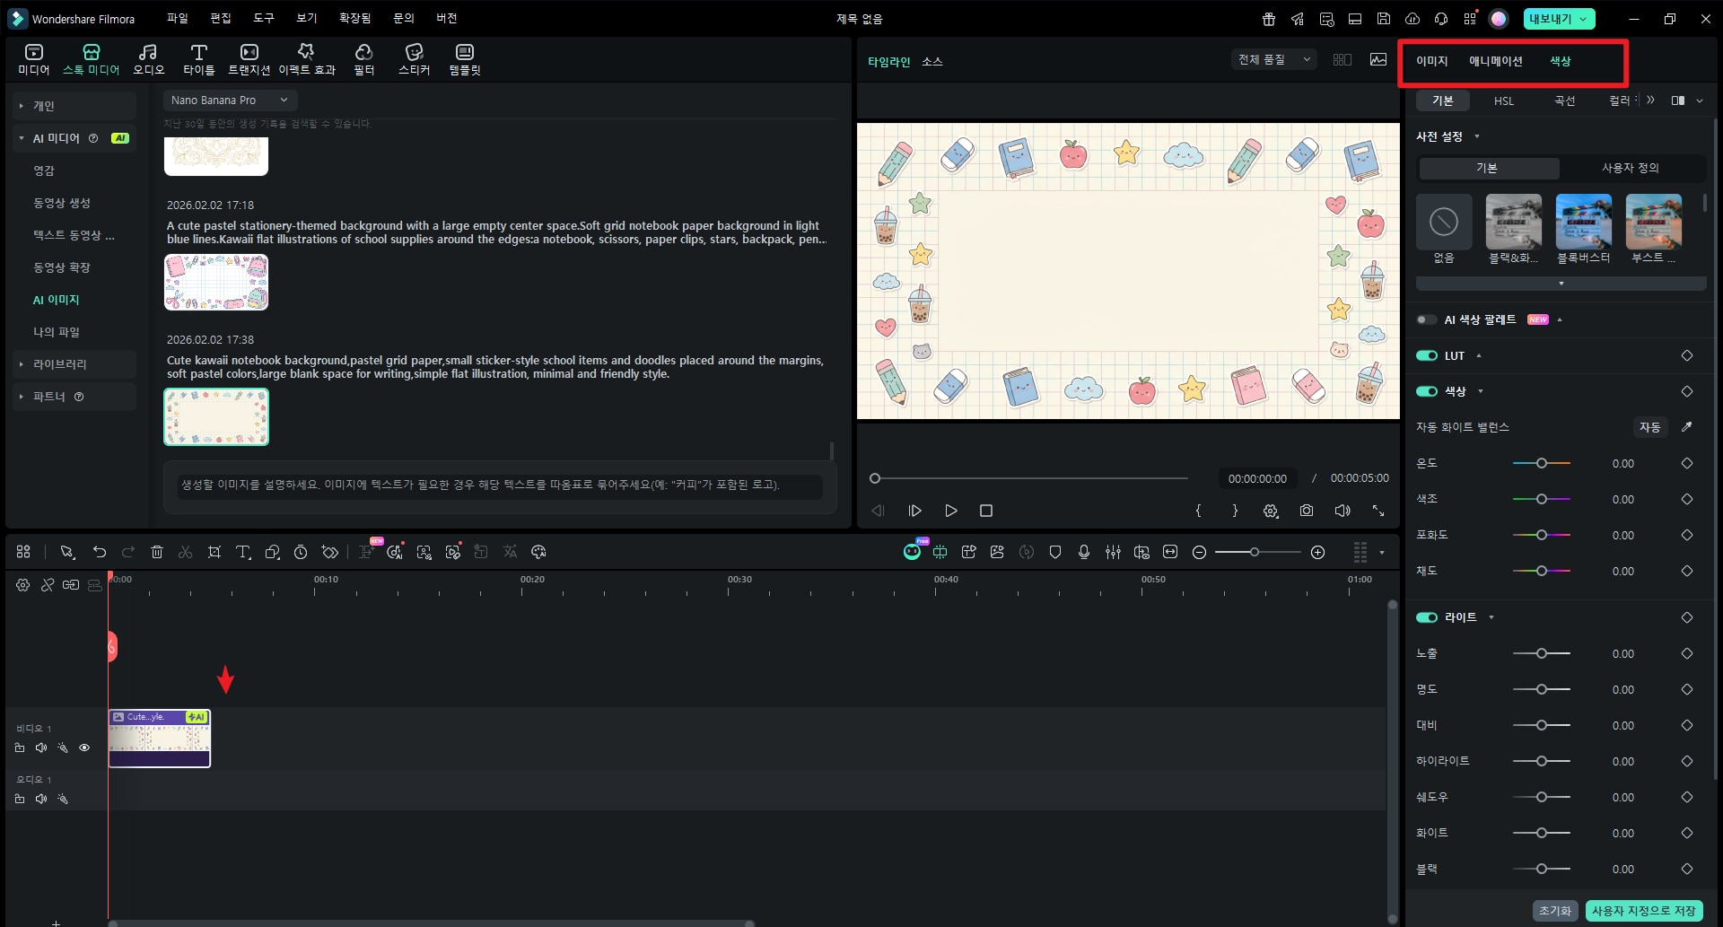Viewport: 1723px width, 927px height.
Task: Take a snapshot with the camera icon
Action: (x=1307, y=511)
